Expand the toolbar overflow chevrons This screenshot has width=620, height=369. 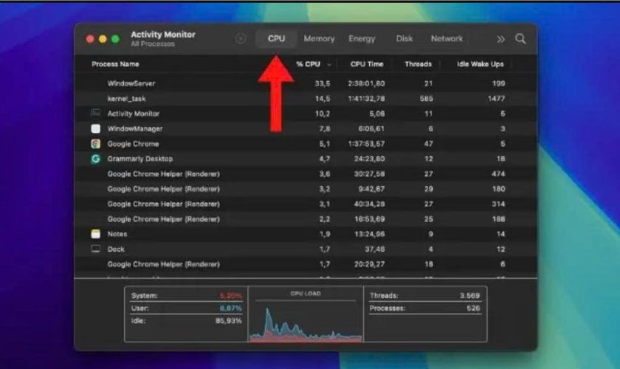pyautogui.click(x=500, y=39)
